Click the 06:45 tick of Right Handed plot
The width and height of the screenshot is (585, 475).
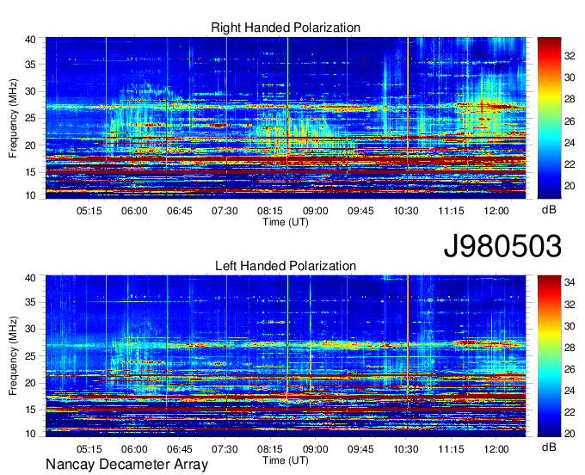180,211
